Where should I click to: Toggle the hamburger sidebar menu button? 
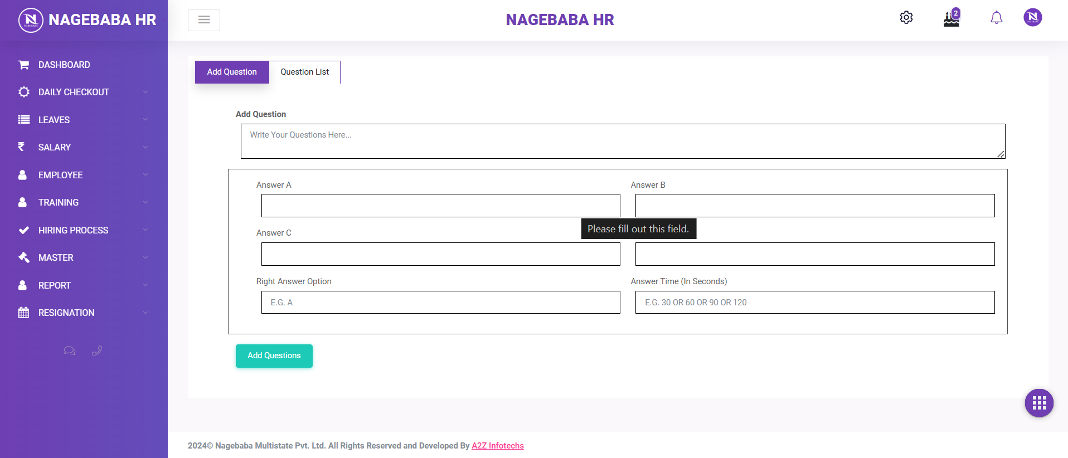point(204,20)
